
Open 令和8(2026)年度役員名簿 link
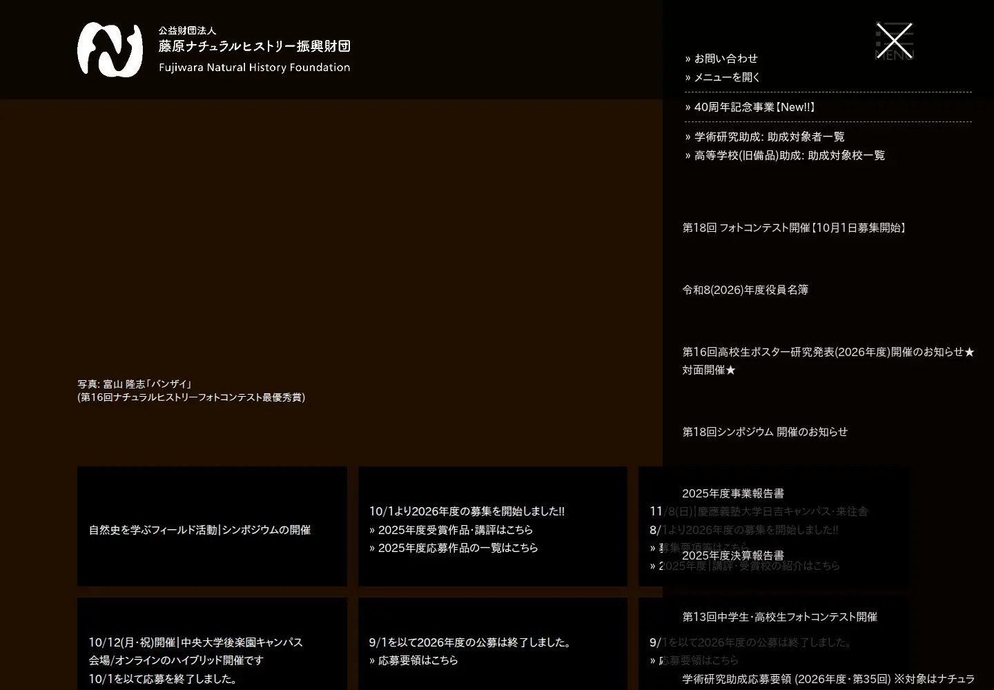(745, 290)
